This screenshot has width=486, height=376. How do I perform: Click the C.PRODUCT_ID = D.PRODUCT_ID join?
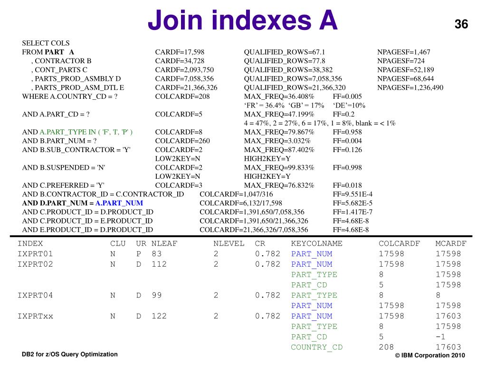pyautogui.click(x=88, y=212)
